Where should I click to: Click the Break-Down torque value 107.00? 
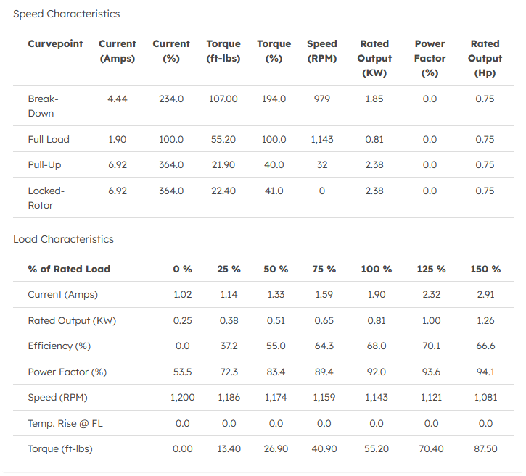point(223,99)
